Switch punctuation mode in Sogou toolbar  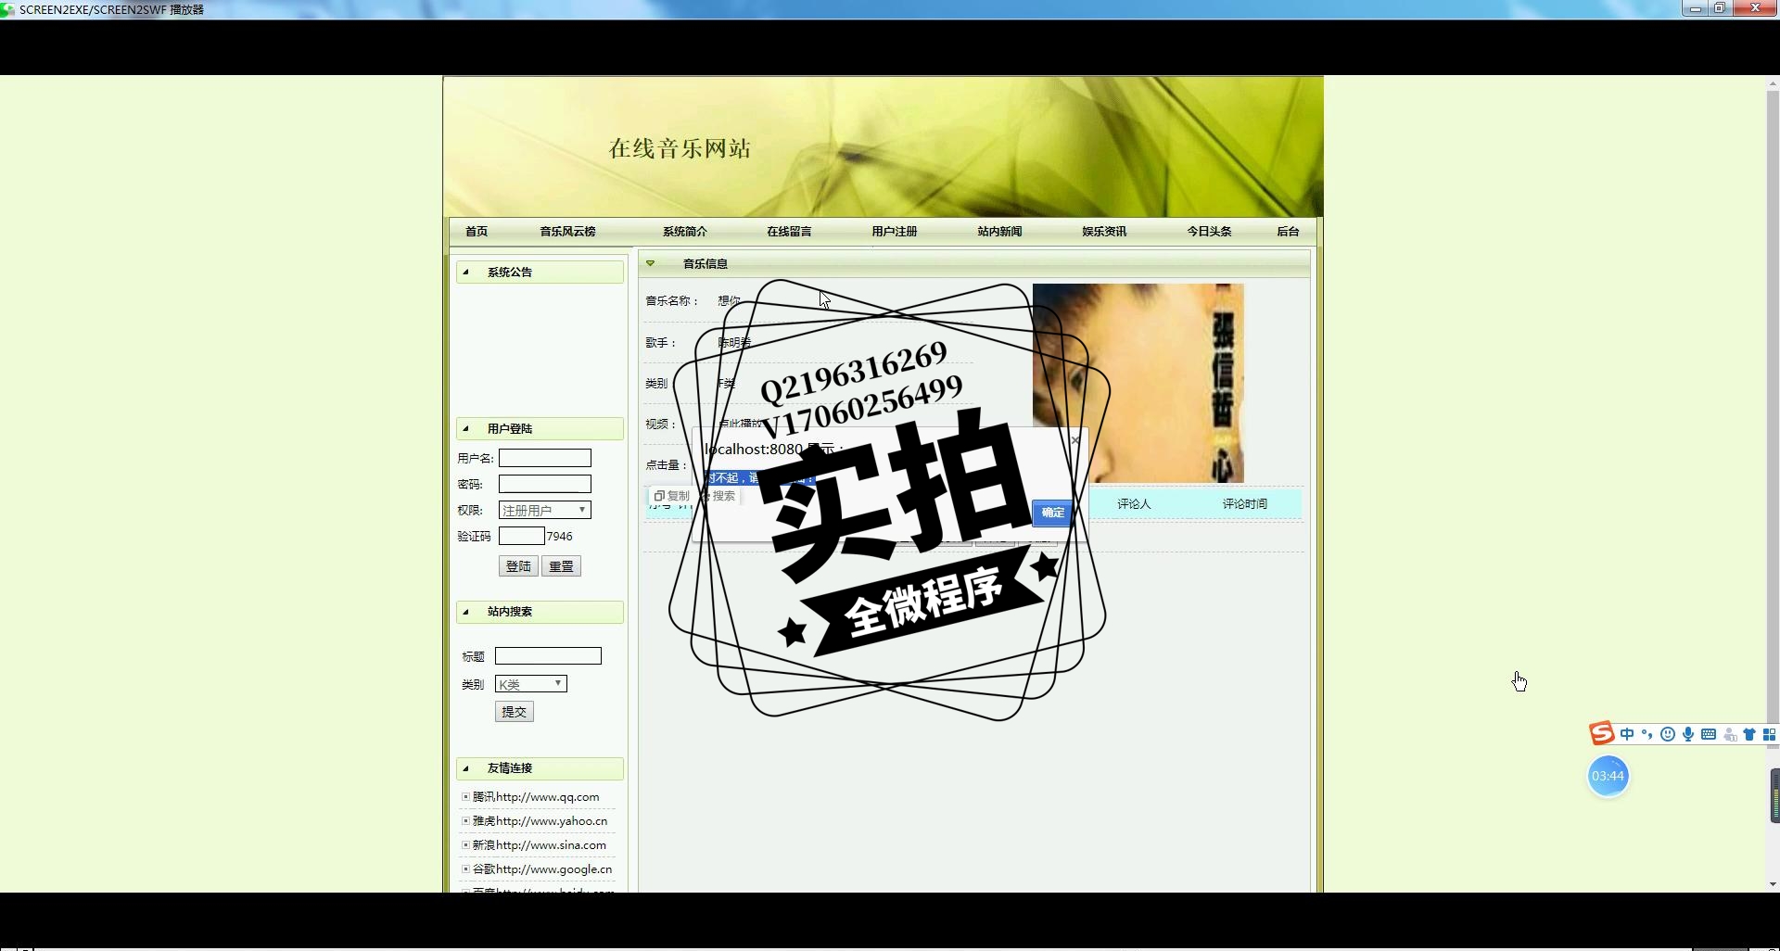point(1646,735)
